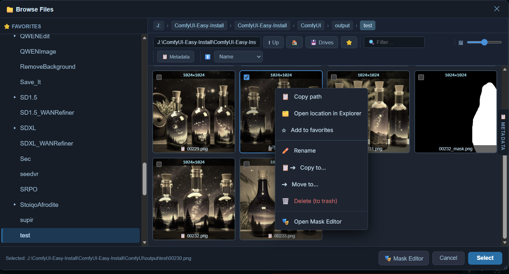Uncheck the selected 00230 image checkbox

pyautogui.click(x=247, y=77)
